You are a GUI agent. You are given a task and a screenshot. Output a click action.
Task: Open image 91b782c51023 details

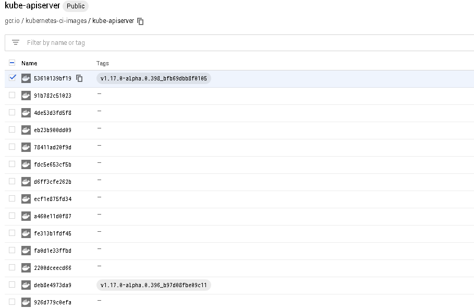tap(53, 96)
